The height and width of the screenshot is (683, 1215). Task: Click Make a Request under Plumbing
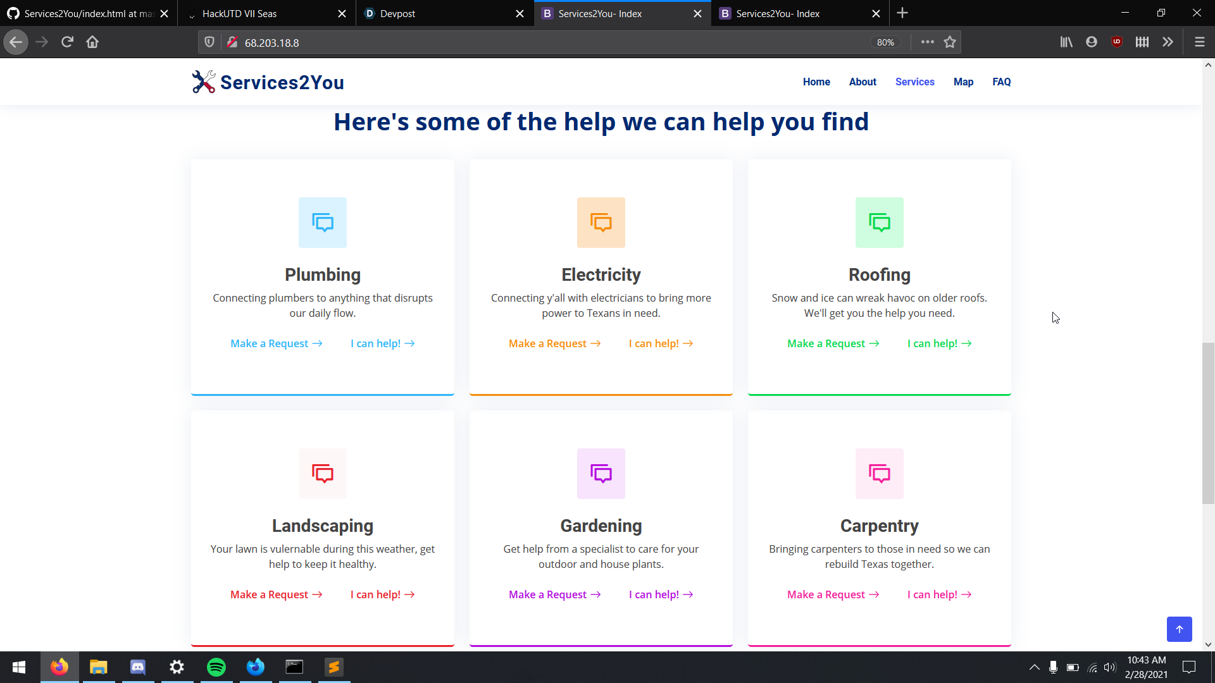point(276,343)
